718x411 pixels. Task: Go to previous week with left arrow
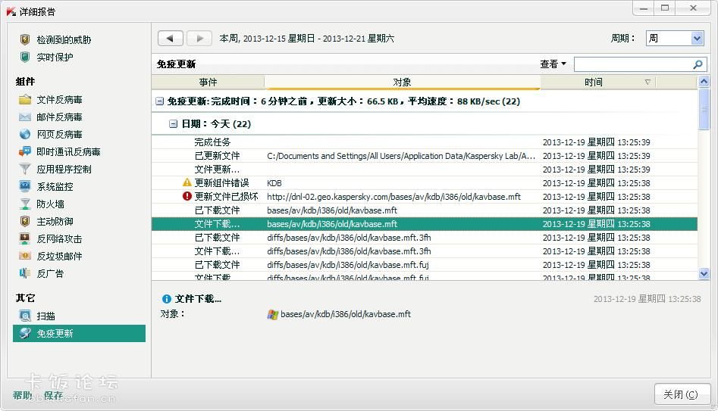pyautogui.click(x=171, y=39)
